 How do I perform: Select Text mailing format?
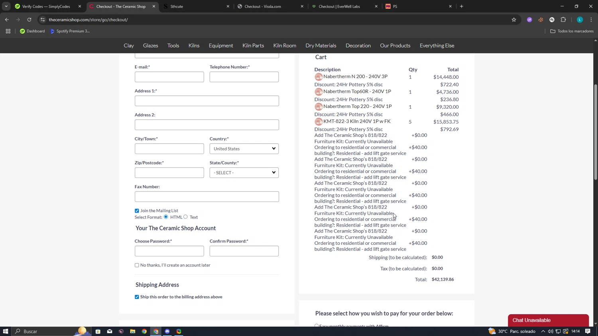(x=185, y=217)
